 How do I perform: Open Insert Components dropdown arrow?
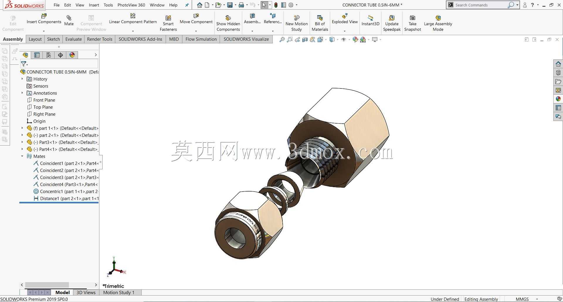coord(44,31)
